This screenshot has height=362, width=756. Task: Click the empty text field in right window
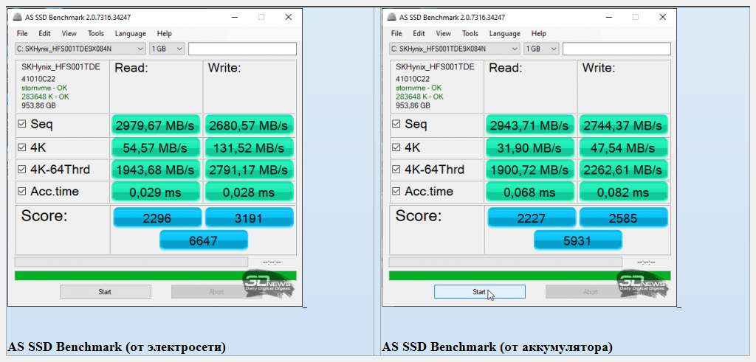[616, 49]
